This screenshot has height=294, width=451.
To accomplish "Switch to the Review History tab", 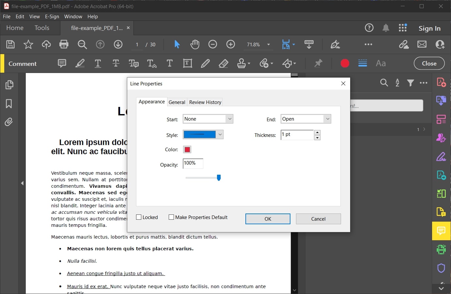I will [x=205, y=102].
